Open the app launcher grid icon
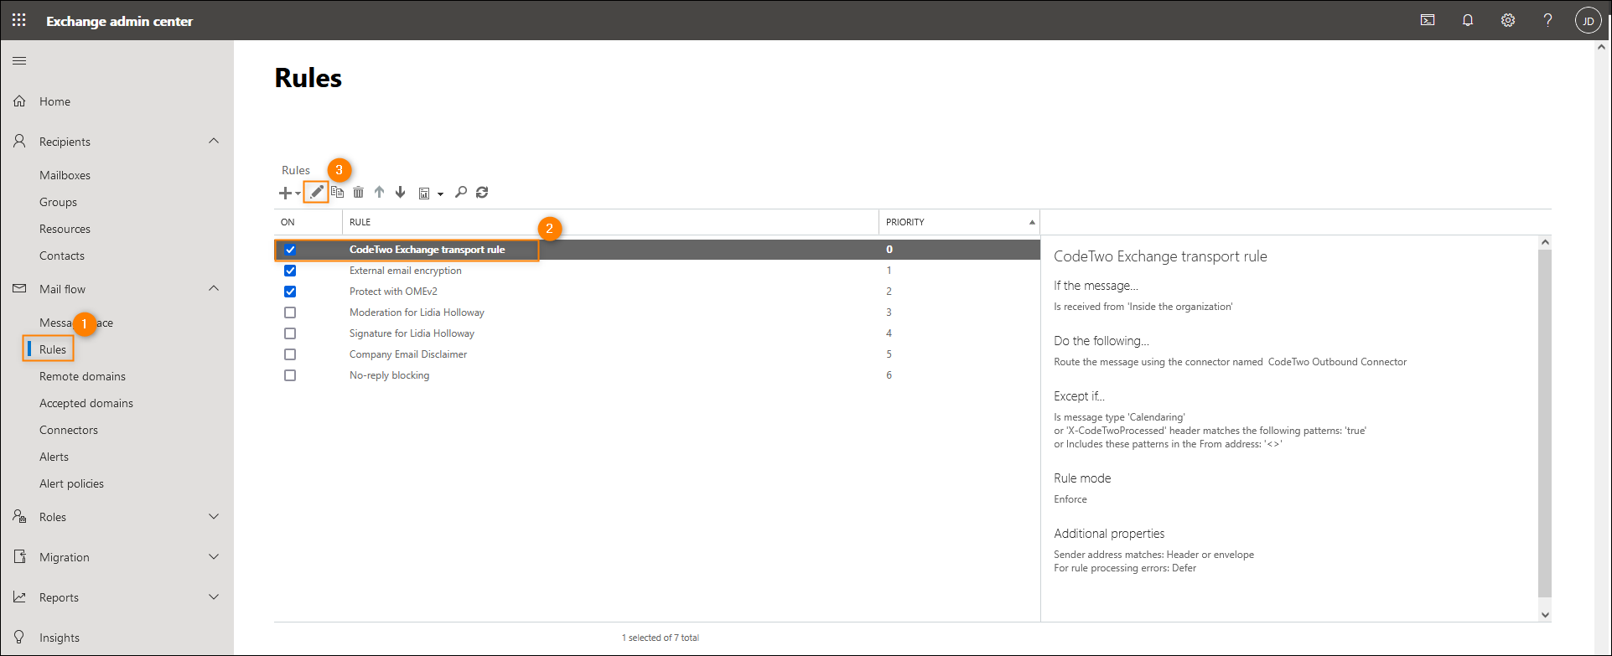The width and height of the screenshot is (1612, 656). (19, 20)
